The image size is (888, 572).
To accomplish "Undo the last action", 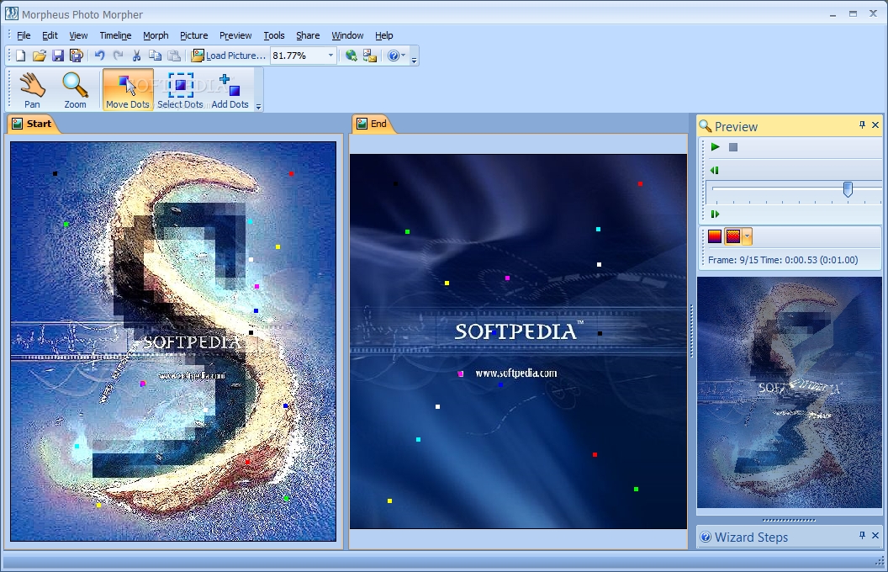I will click(x=100, y=56).
